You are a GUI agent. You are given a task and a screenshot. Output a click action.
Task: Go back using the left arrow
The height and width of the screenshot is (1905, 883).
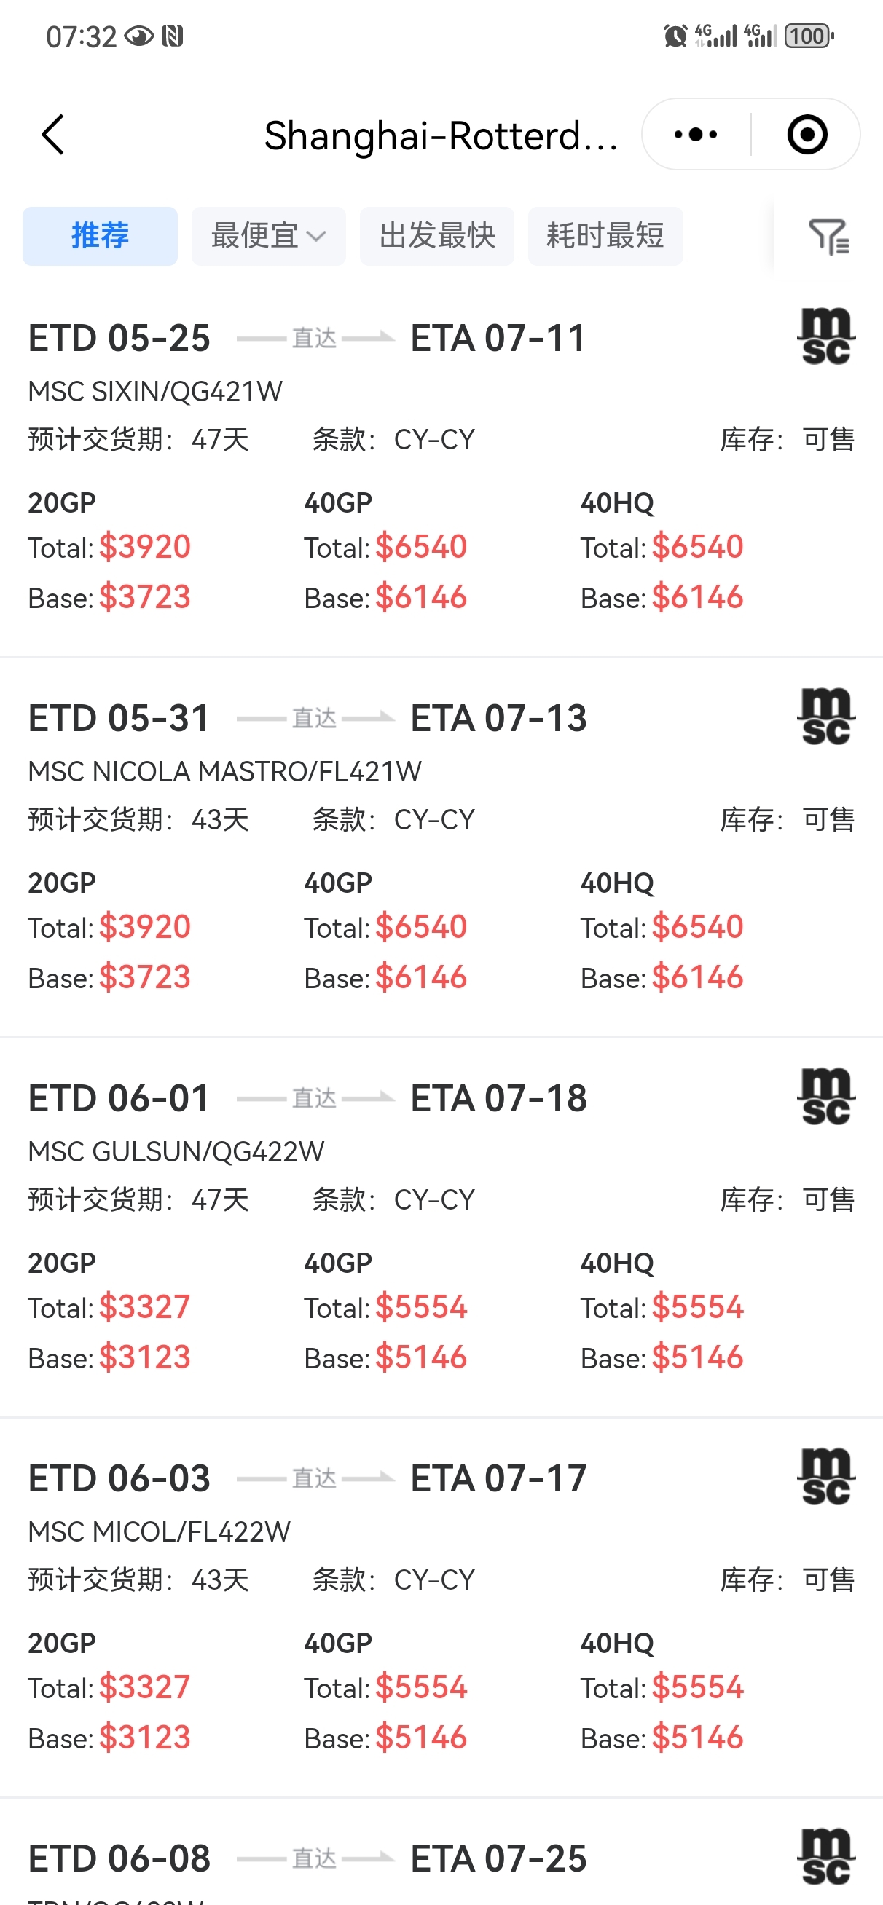tap(53, 135)
